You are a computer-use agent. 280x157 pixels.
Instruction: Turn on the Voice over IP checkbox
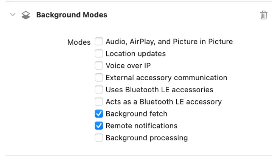pos(99,65)
